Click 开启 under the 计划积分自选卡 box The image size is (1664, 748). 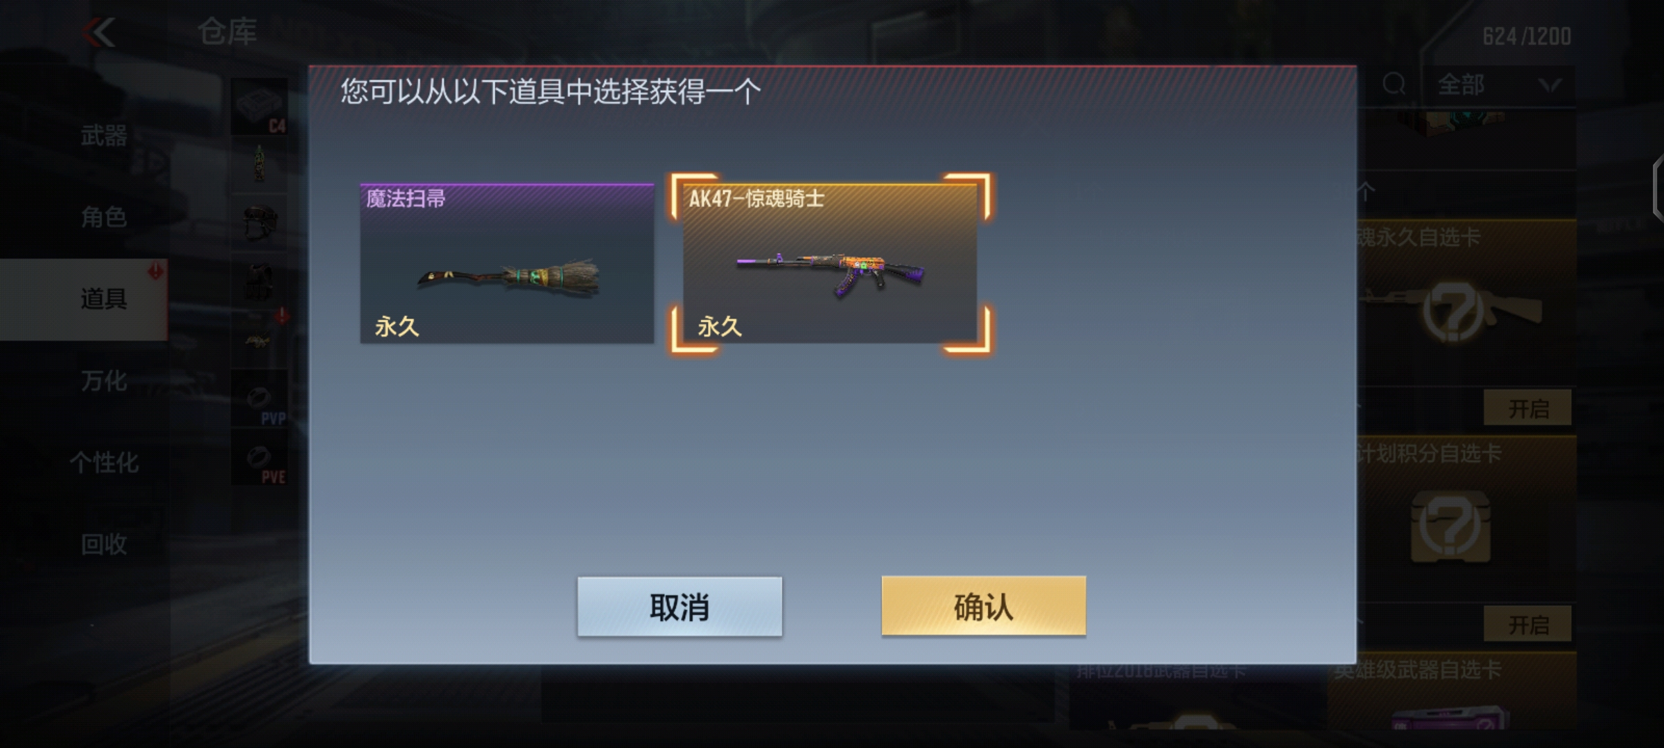[x=1527, y=625]
